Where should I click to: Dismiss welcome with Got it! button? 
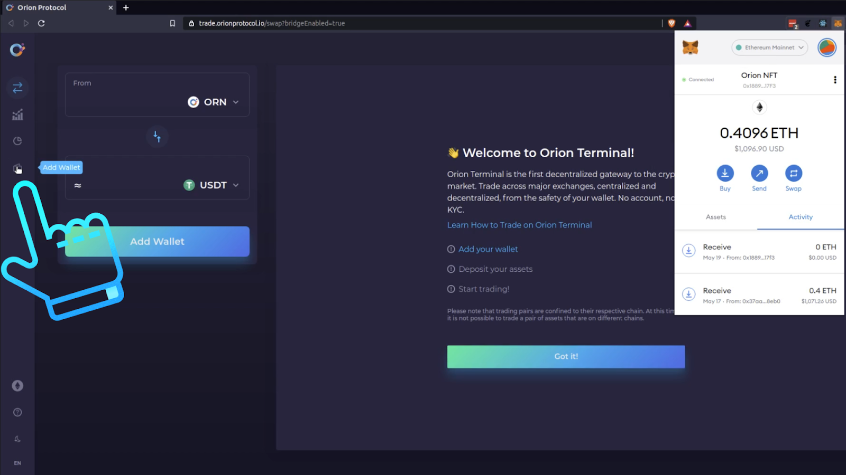pyautogui.click(x=566, y=357)
